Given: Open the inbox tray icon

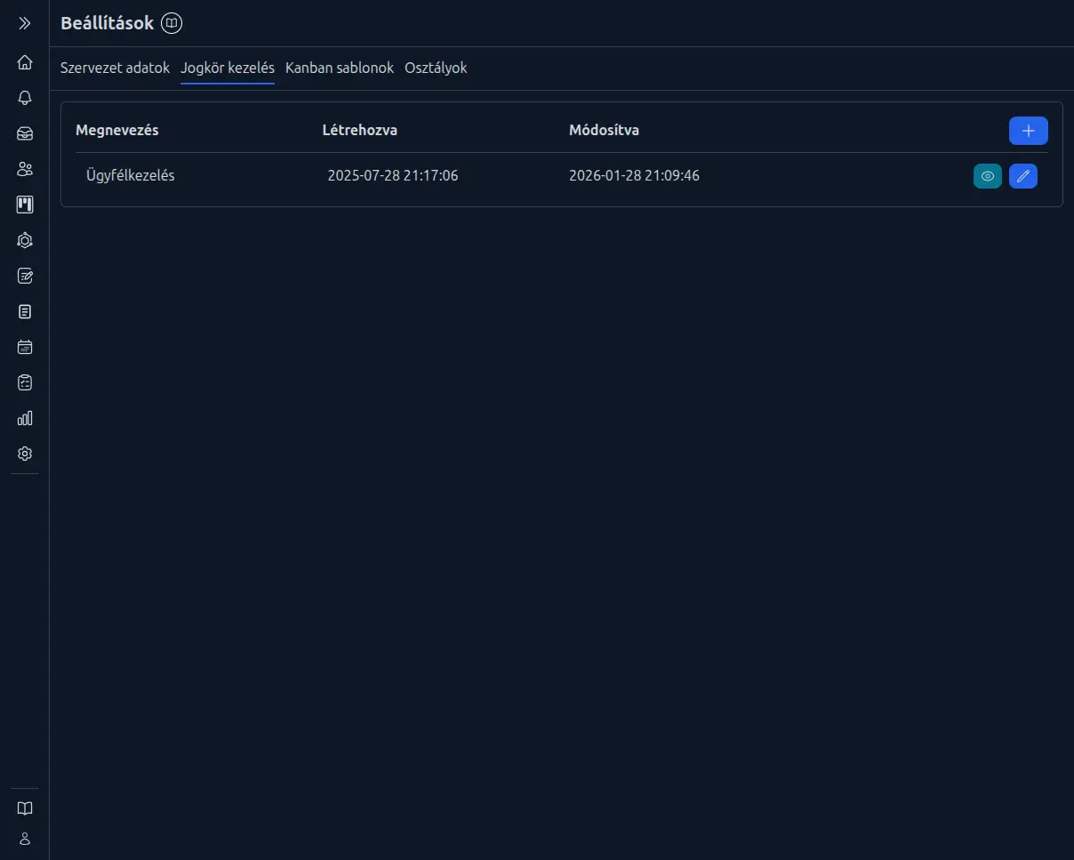Looking at the screenshot, I should click(x=25, y=133).
